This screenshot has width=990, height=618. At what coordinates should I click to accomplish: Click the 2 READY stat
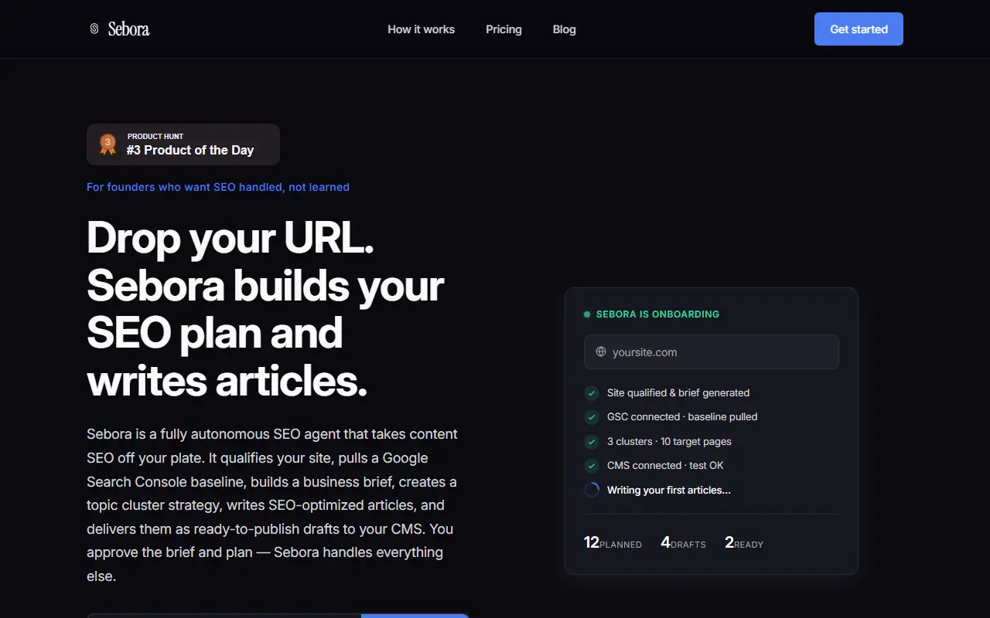click(x=744, y=543)
